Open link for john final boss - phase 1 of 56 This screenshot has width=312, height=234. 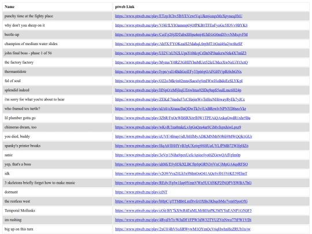click(x=181, y=53)
